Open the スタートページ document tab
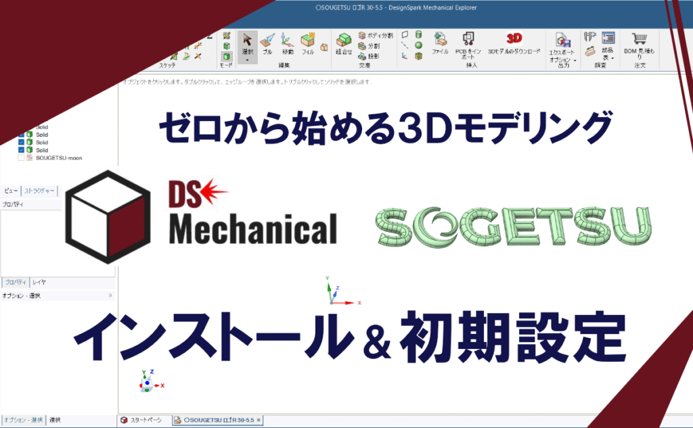693x428 pixels. (141, 420)
